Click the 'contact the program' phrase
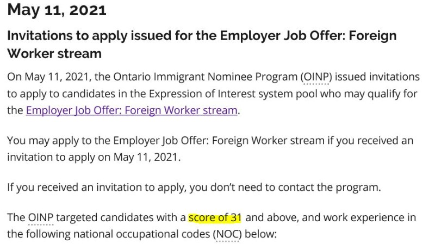The image size is (435, 244). click(x=330, y=187)
